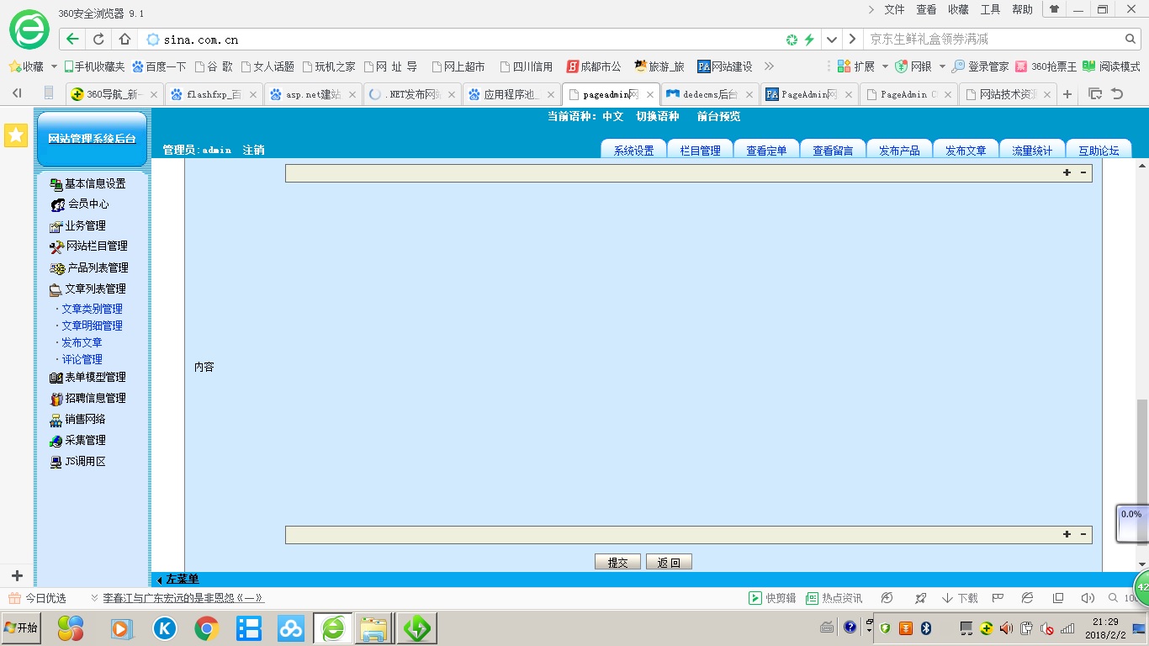Toggle mute with status bar speaker icon
The width and height of the screenshot is (1149, 646).
point(1088,598)
